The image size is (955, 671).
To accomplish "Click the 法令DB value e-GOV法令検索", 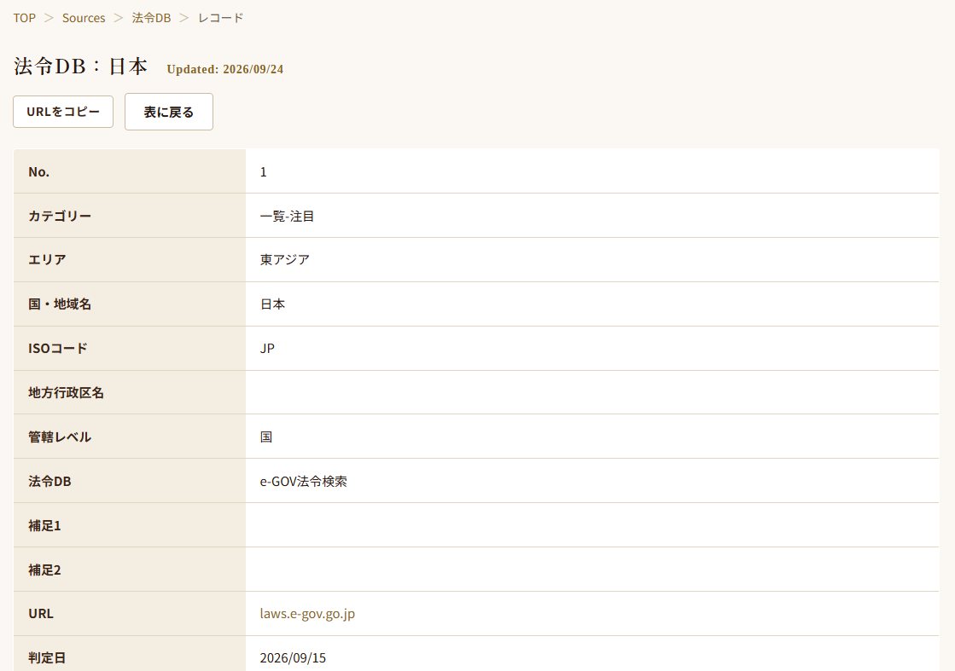I will [x=303, y=481].
